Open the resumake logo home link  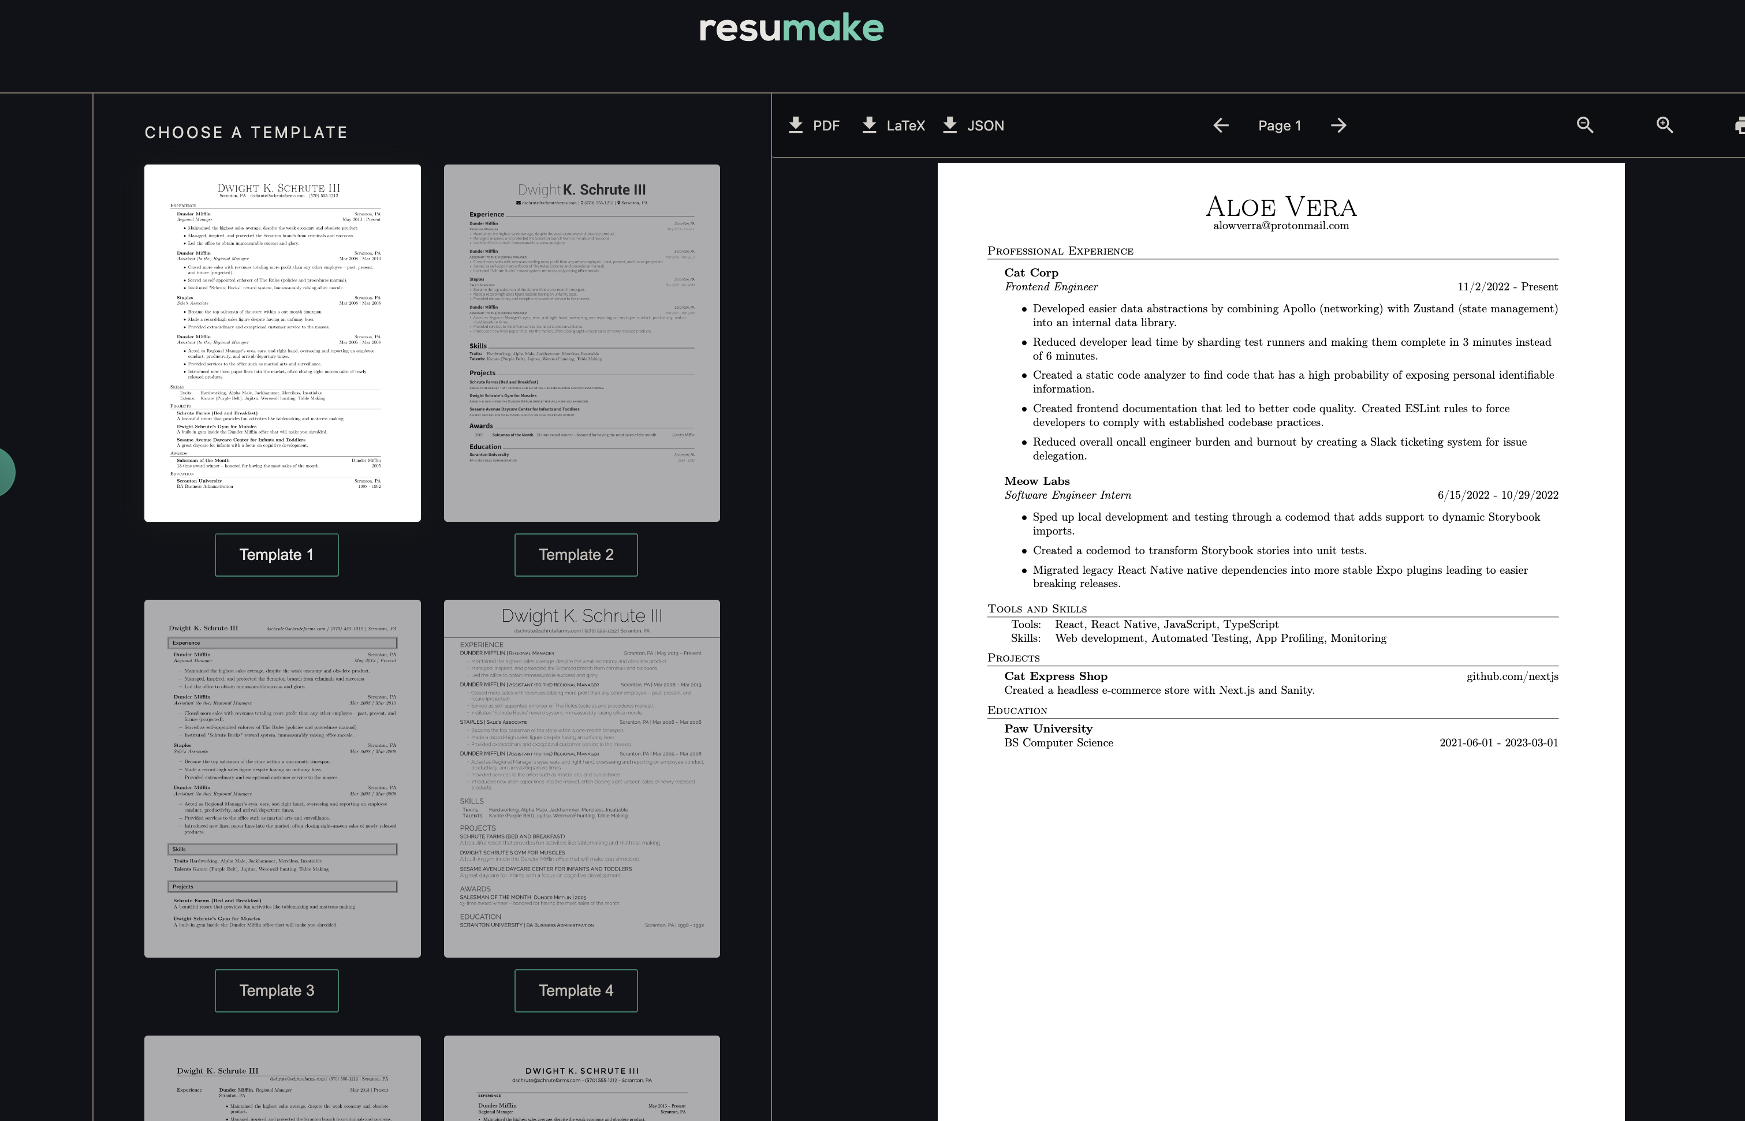point(791,28)
